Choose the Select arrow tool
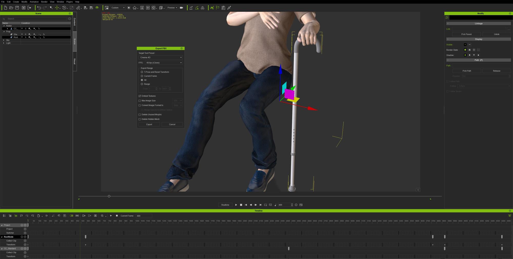This screenshot has width=513, height=259. pyautogui.click(x=51, y=8)
